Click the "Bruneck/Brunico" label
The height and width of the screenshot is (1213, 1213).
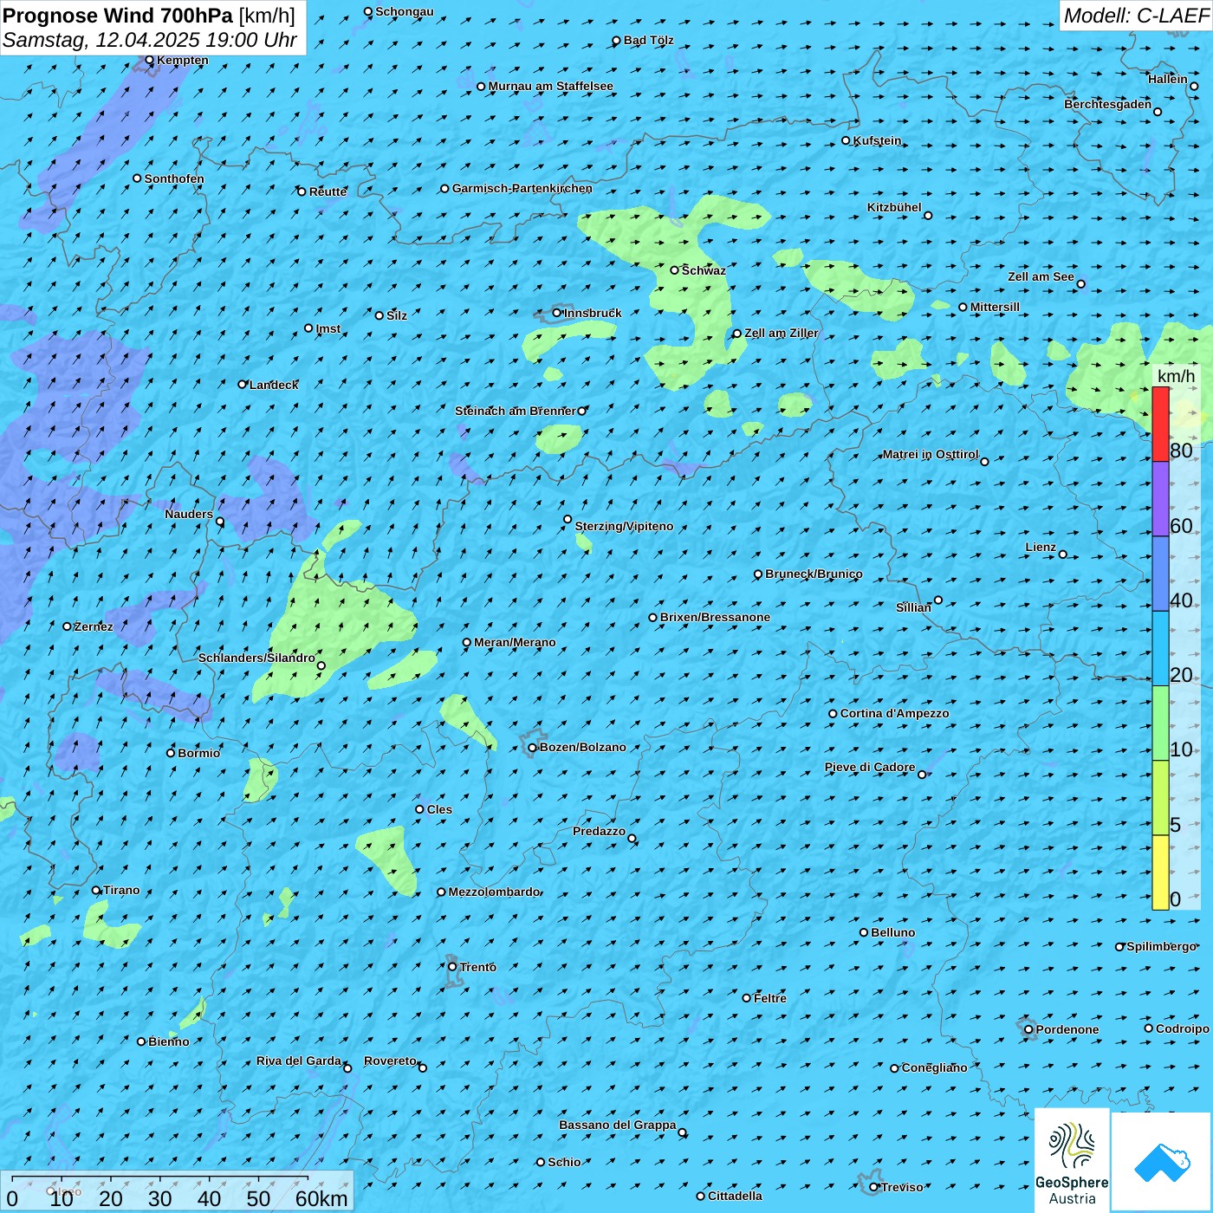(x=814, y=574)
